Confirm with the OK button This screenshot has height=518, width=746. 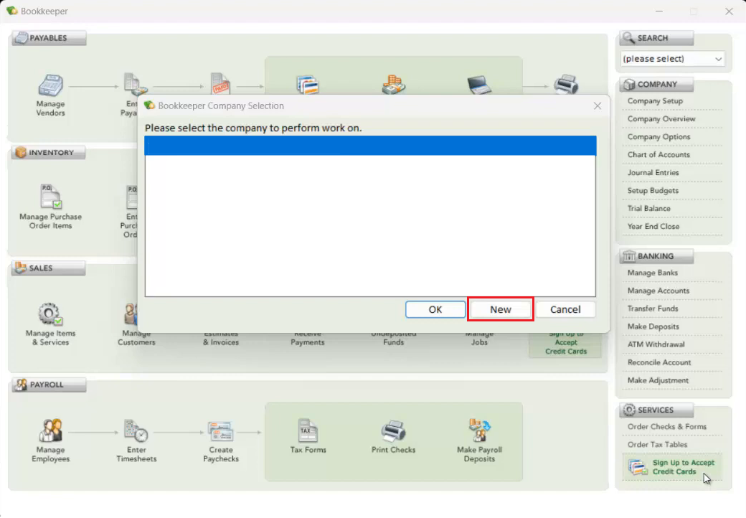pyautogui.click(x=435, y=310)
